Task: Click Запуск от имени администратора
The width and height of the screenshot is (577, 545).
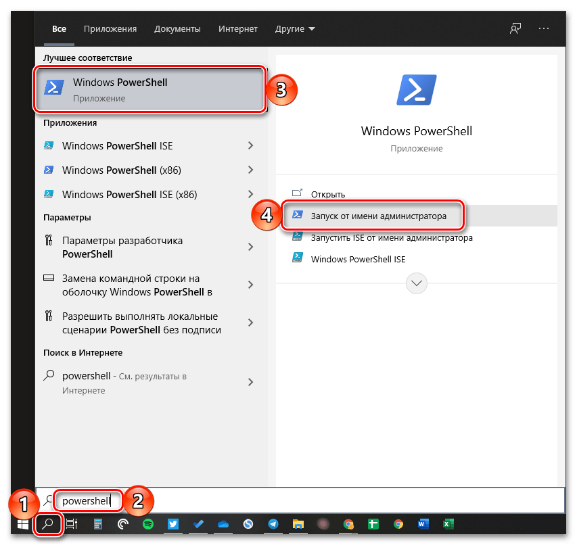Action: click(x=378, y=216)
